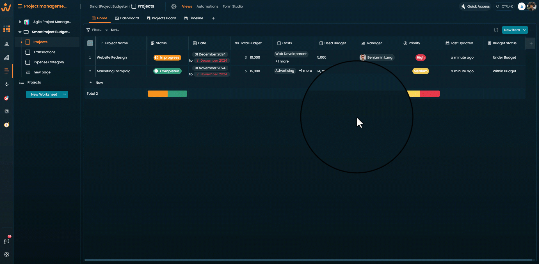The width and height of the screenshot is (539, 264).
Task: Open Form Studio
Action: click(x=233, y=6)
